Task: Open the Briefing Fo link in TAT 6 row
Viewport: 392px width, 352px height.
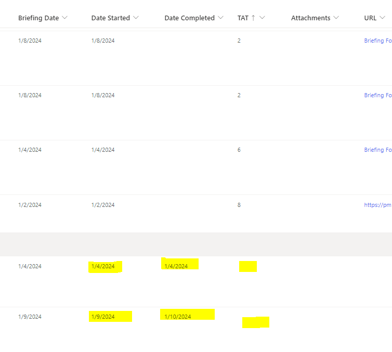Action: [378, 150]
